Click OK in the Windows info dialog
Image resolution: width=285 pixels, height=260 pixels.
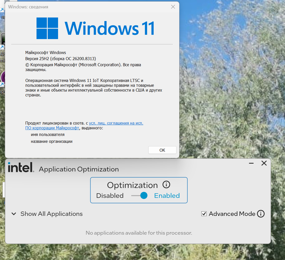click(x=162, y=150)
